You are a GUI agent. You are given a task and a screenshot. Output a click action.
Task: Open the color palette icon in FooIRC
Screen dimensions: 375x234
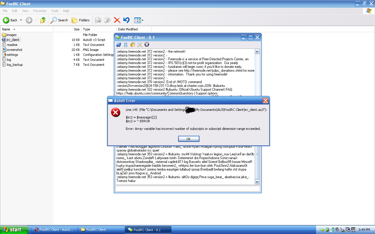click(133, 45)
